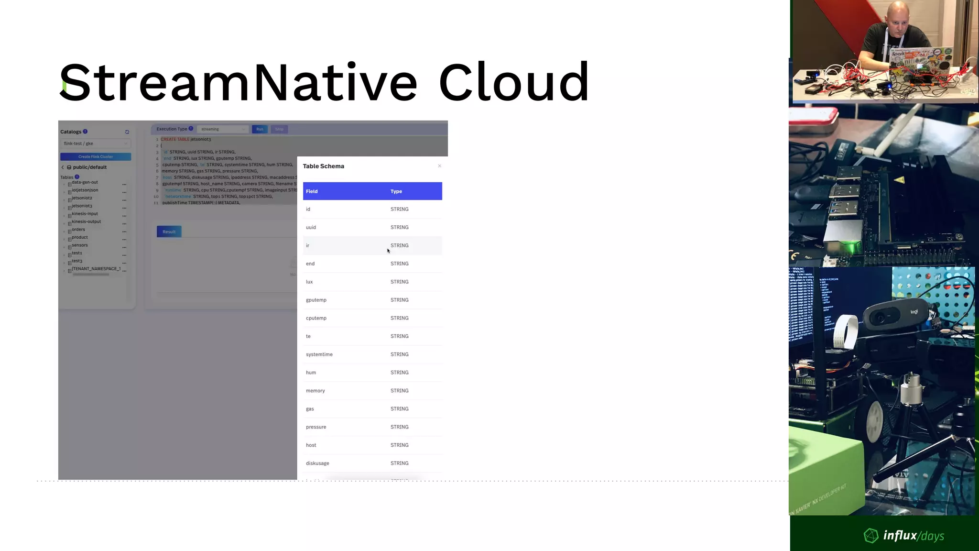The height and width of the screenshot is (551, 979).
Task: Open the more options for kinesis-input
Action: (124, 216)
